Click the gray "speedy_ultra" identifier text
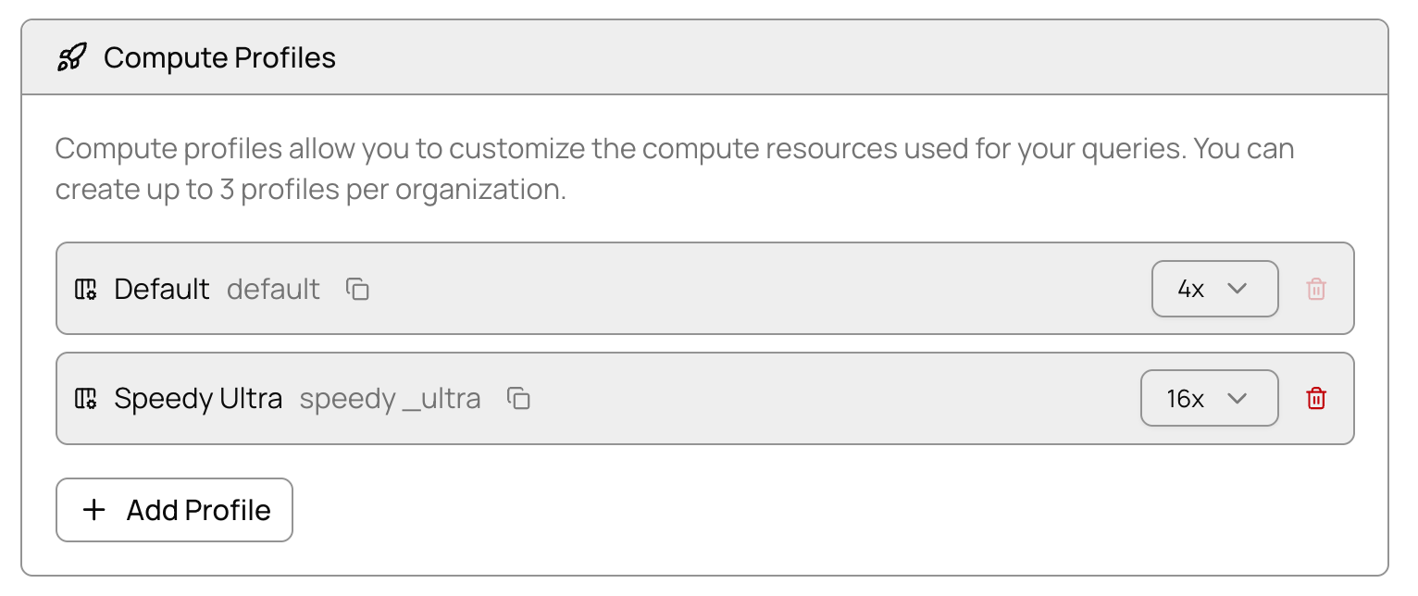The image size is (1418, 596). 390,399
